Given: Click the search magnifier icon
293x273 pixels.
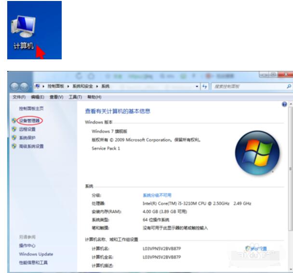Looking at the screenshot, I should (x=289, y=86).
